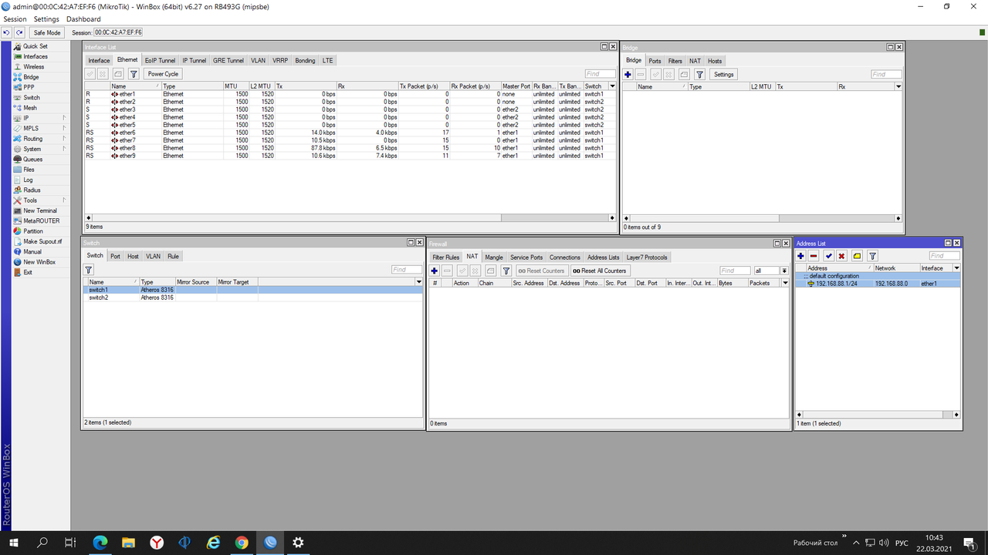Click the Redo arrow in WinBox toolbar
The height and width of the screenshot is (555, 988).
coord(19,33)
